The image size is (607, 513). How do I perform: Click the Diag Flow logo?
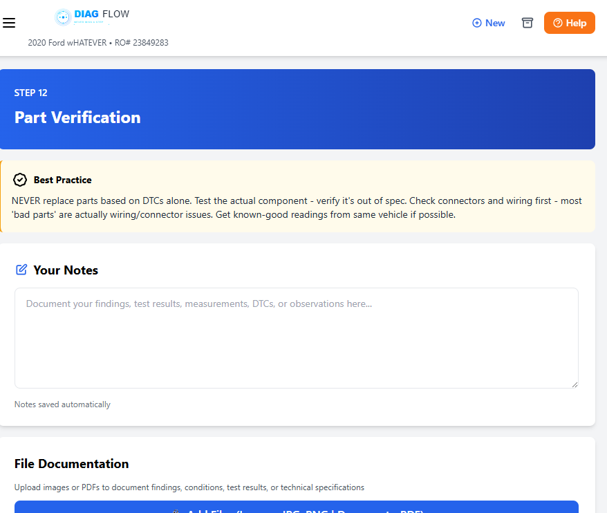92,17
